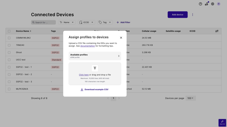Click the upload arrow icon in drop zone

coord(95,68)
